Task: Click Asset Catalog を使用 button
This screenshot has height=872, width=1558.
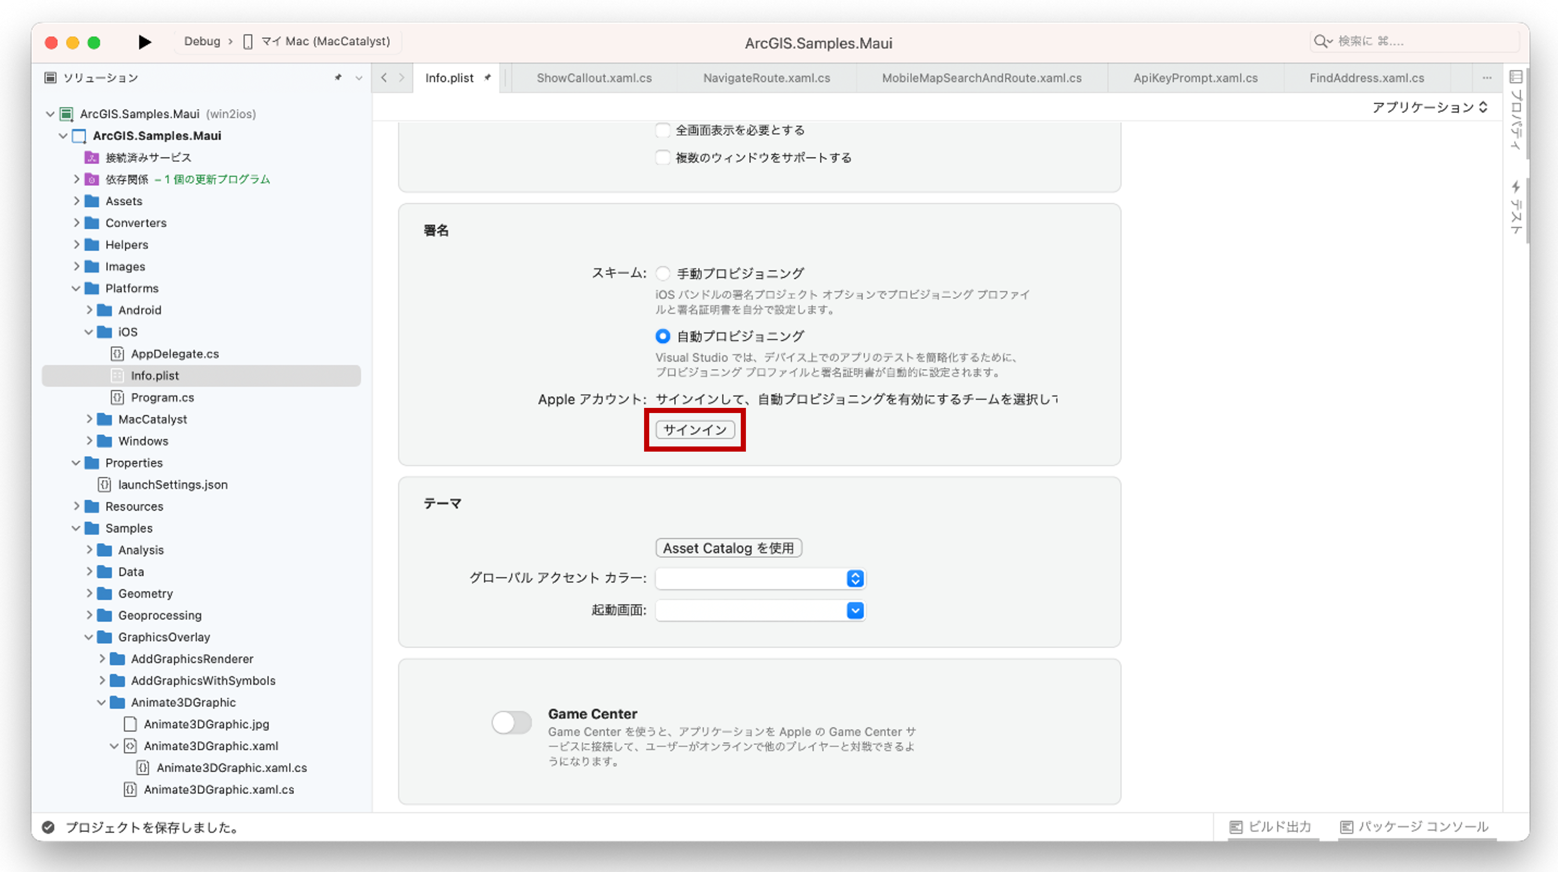Action: pos(729,548)
